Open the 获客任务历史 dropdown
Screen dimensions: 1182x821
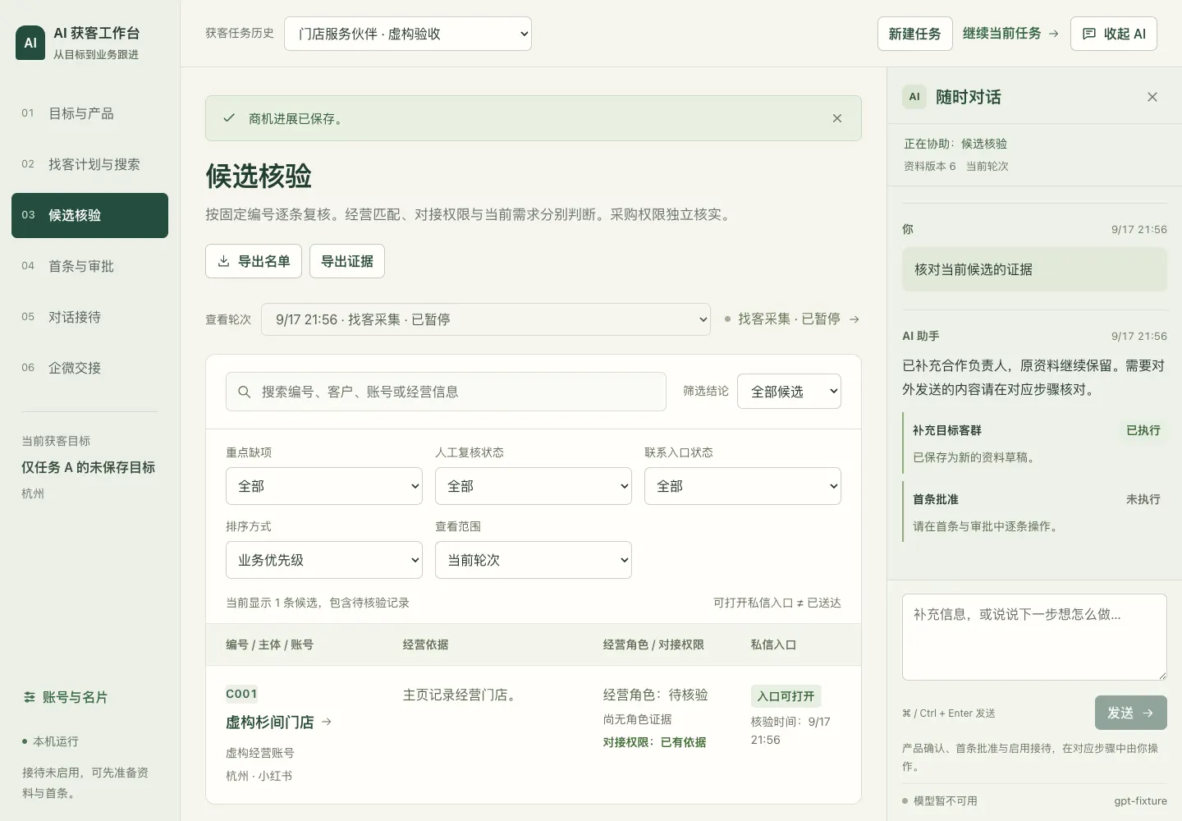(408, 34)
